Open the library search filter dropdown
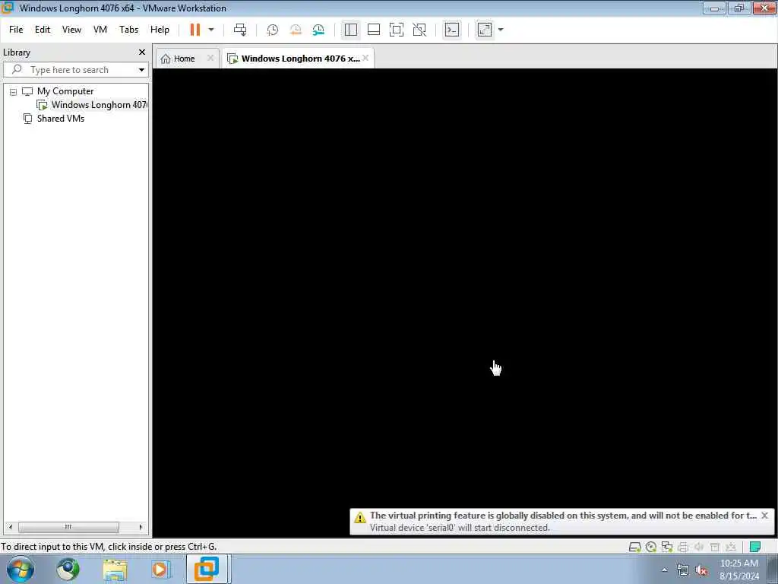 [141, 70]
